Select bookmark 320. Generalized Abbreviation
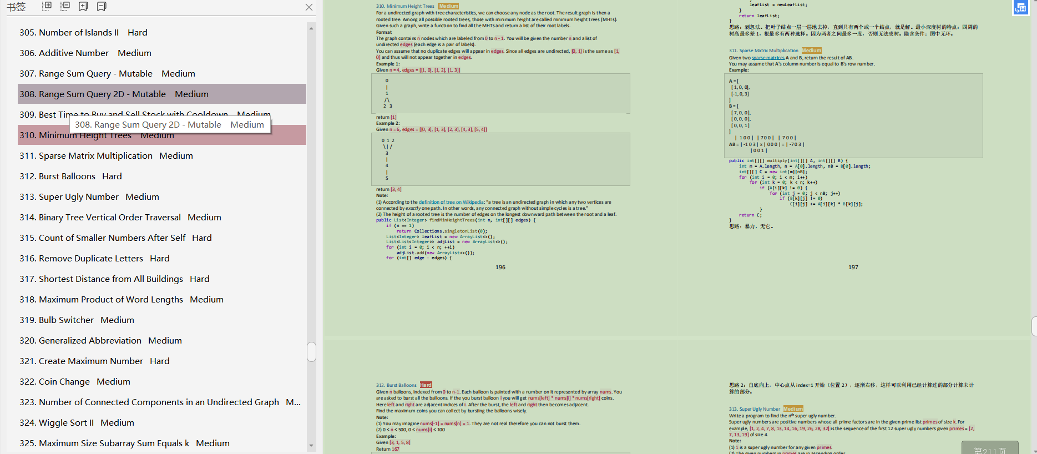The image size is (1037, 454). [162, 340]
